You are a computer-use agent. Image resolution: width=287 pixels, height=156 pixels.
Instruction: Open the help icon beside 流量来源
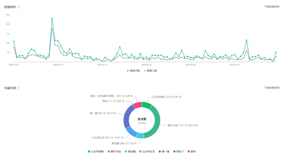(19, 88)
